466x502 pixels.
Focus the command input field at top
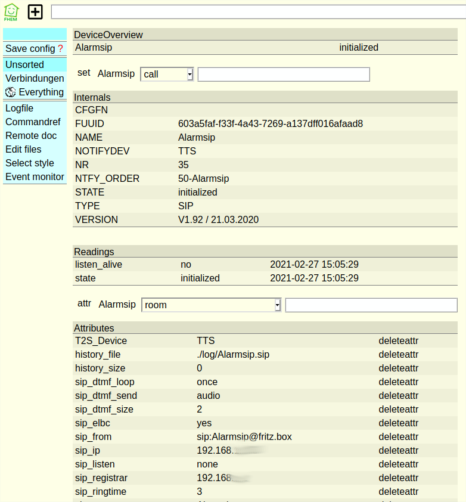[x=258, y=12]
